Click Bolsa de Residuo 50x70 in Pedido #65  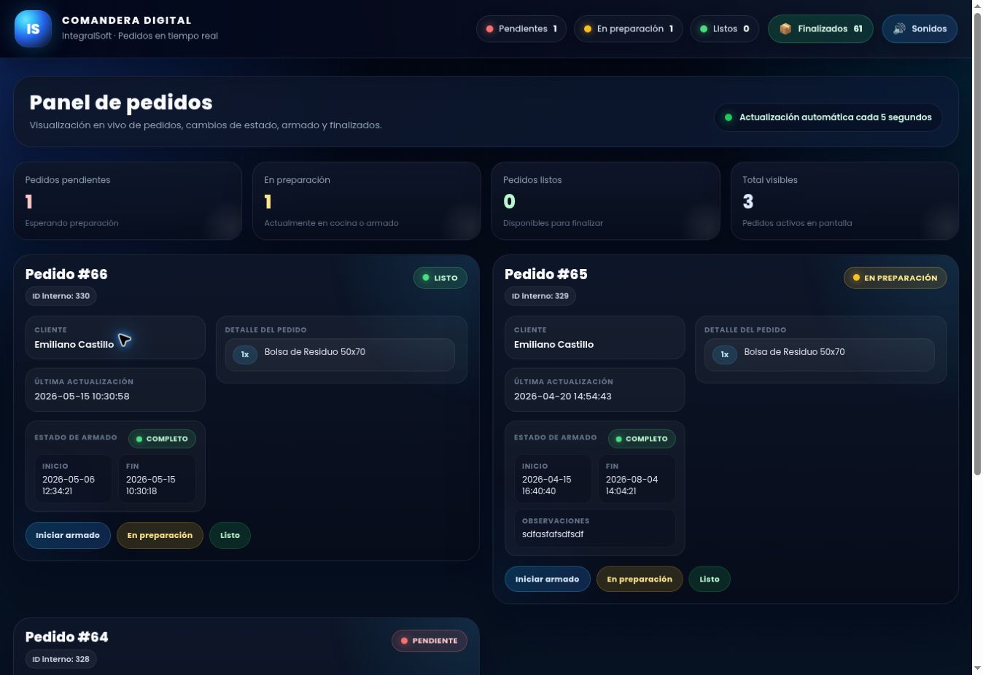point(795,352)
